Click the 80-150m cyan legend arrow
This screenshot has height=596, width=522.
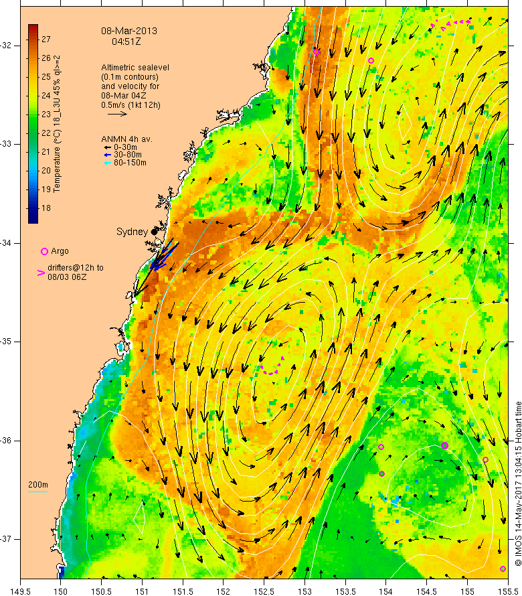[108, 163]
